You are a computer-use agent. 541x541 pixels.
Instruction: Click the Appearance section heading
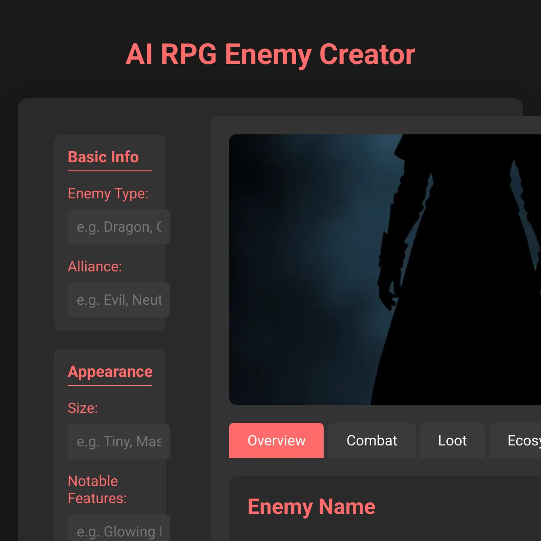pyautogui.click(x=110, y=371)
